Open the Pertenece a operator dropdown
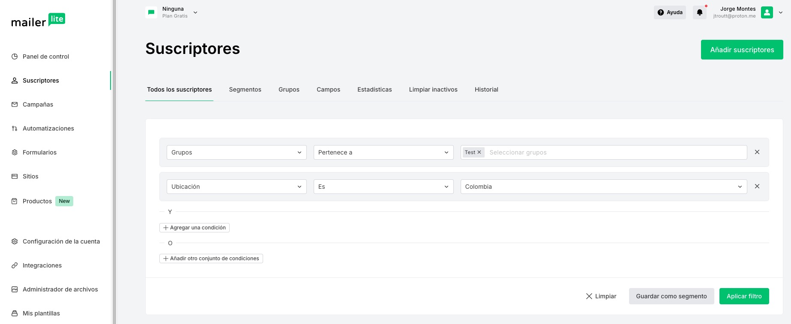The width and height of the screenshot is (791, 324). pos(384,152)
